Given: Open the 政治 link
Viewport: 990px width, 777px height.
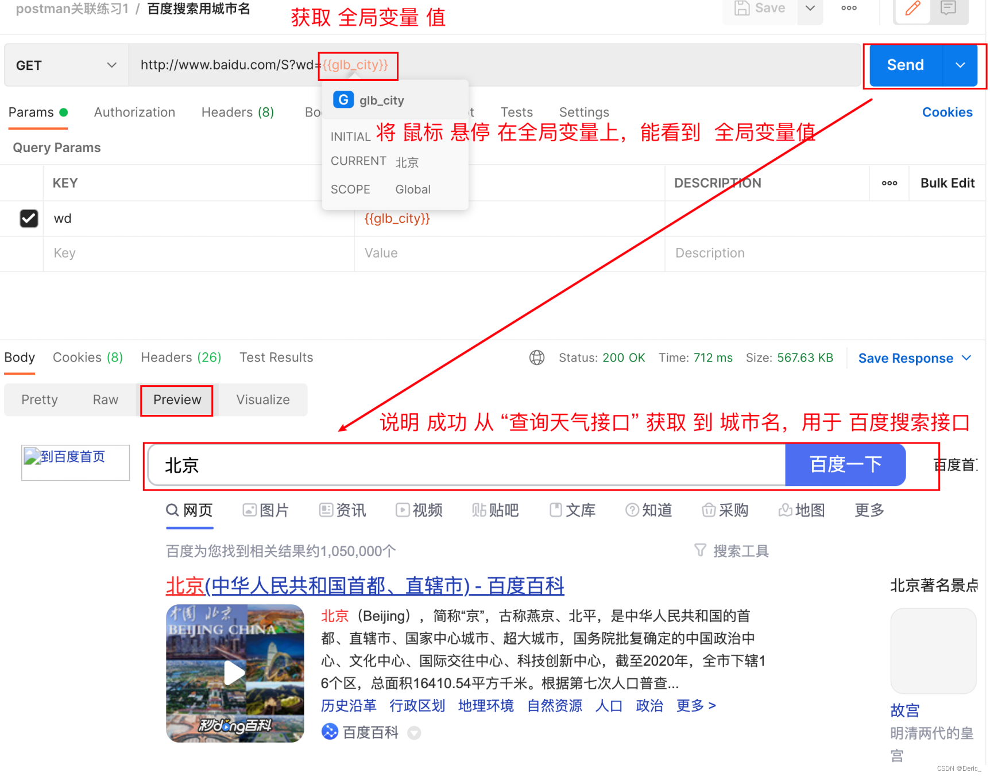Looking at the screenshot, I should click(649, 706).
